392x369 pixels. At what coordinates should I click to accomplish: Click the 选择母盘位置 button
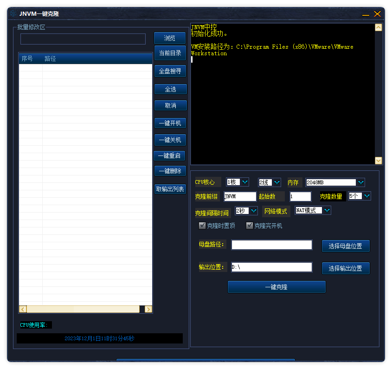(x=346, y=246)
